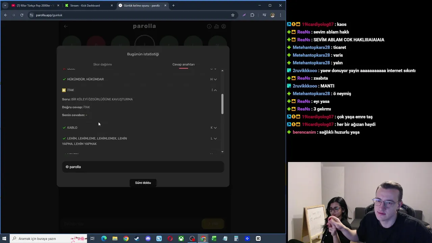Click ReaNs username next to zaabıta message
Image resolution: width=432 pixels, height=243 pixels.
tap(303, 78)
